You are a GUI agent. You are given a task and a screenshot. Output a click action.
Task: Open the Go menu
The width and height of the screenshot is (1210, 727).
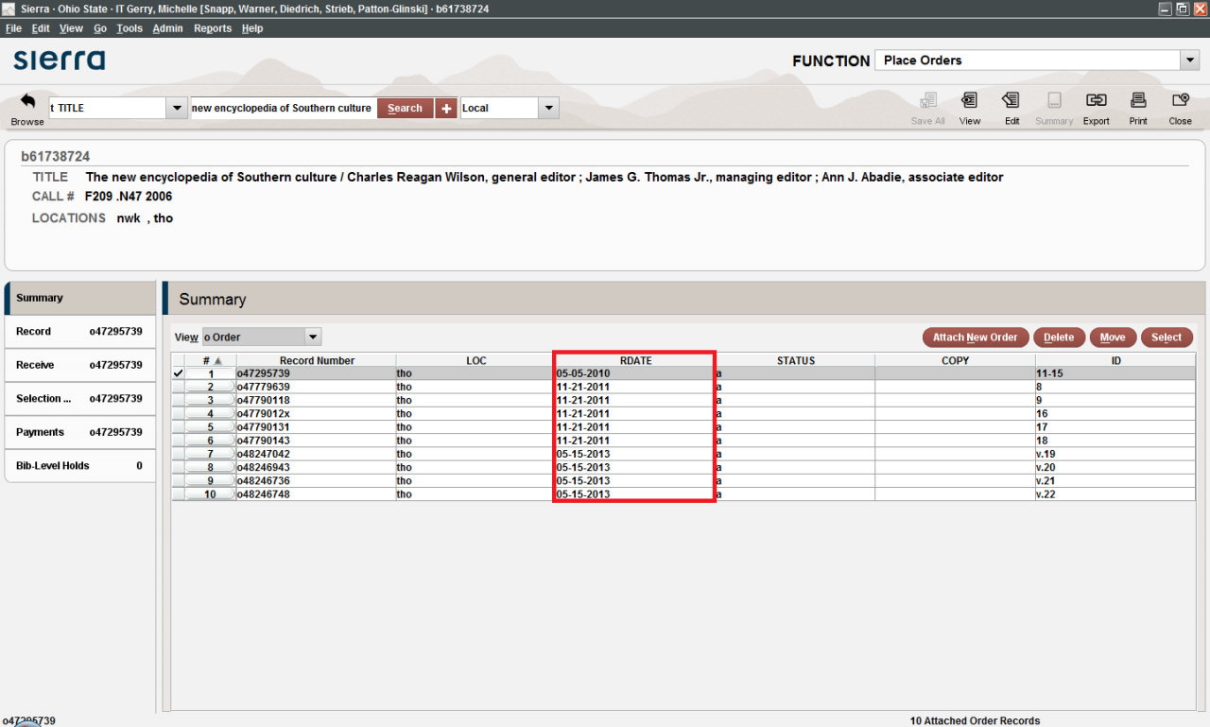click(100, 28)
